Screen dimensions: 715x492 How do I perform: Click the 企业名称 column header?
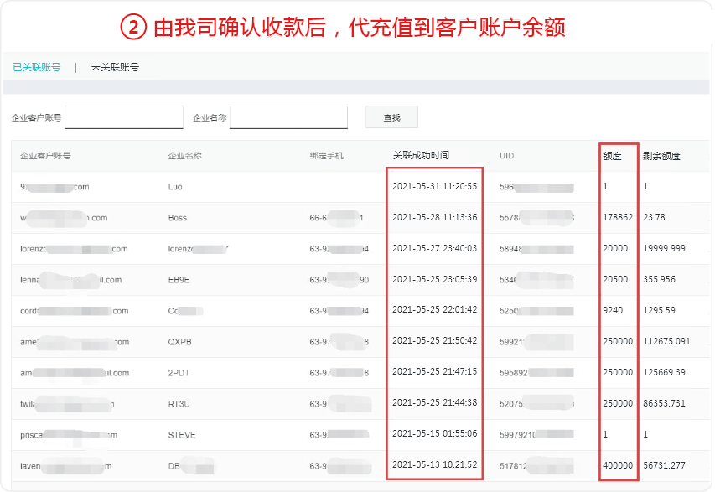[185, 156]
